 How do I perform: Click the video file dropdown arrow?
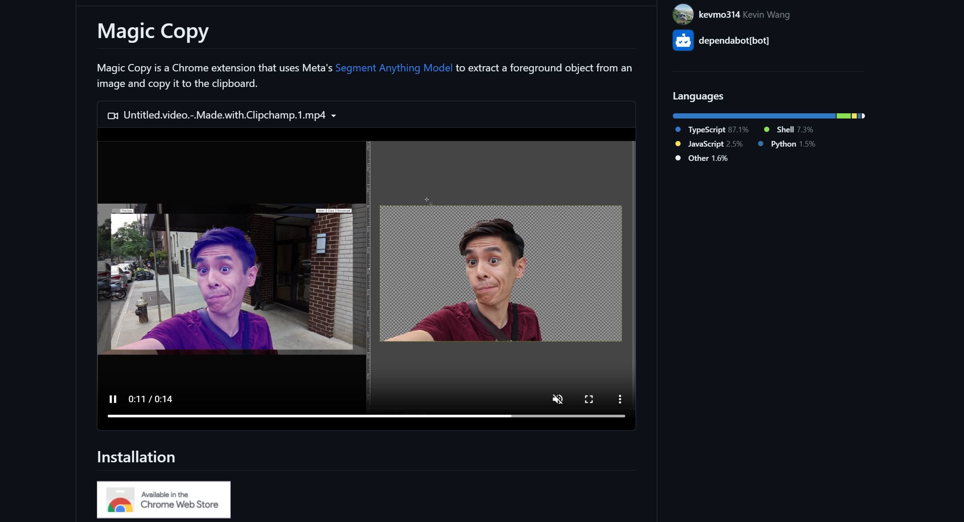[334, 116]
